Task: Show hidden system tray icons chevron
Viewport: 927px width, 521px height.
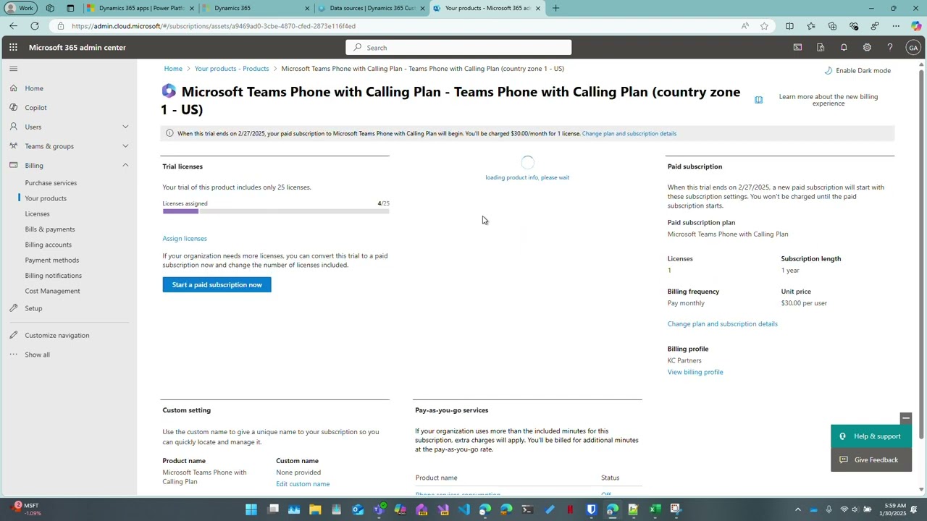Action: pos(798,509)
